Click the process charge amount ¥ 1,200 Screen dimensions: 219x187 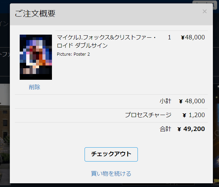click(194, 115)
